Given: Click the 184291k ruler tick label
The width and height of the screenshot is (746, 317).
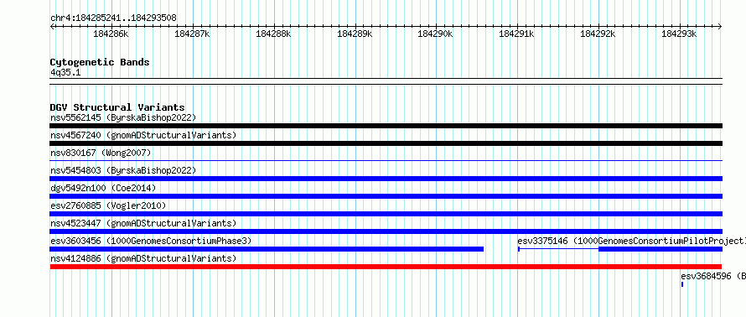Looking at the screenshot, I should 516,34.
